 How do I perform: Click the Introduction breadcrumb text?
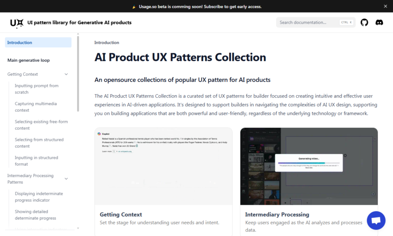pyautogui.click(x=107, y=42)
